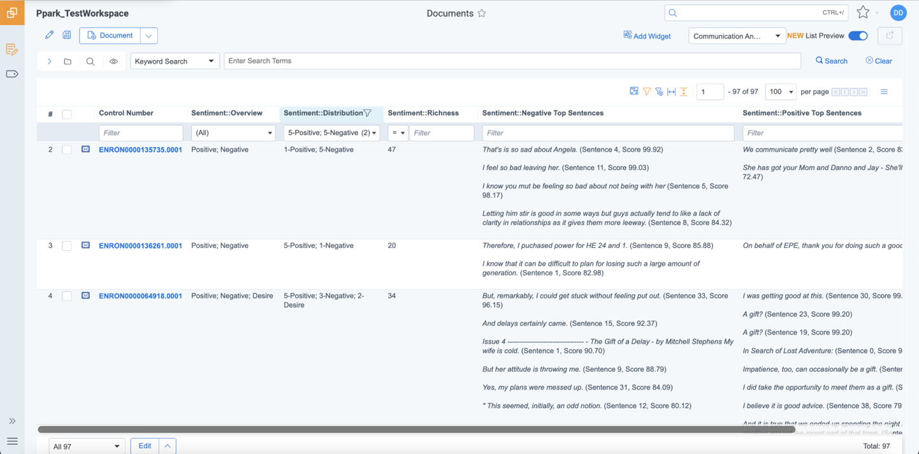Click the save search disk icon
The image size is (919, 454).
(x=66, y=35)
